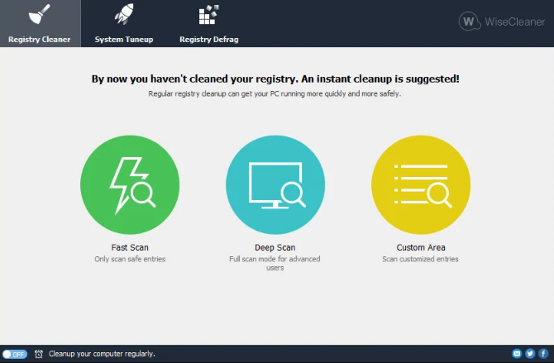Click 'Cleanup your computer regularly.' text
The image size is (554, 363).
click(x=102, y=354)
